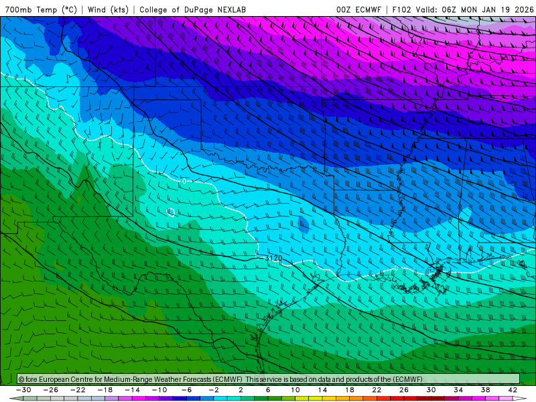Click the positive '10' color scale label
Screen dimensions: 536x402
(295, 390)
